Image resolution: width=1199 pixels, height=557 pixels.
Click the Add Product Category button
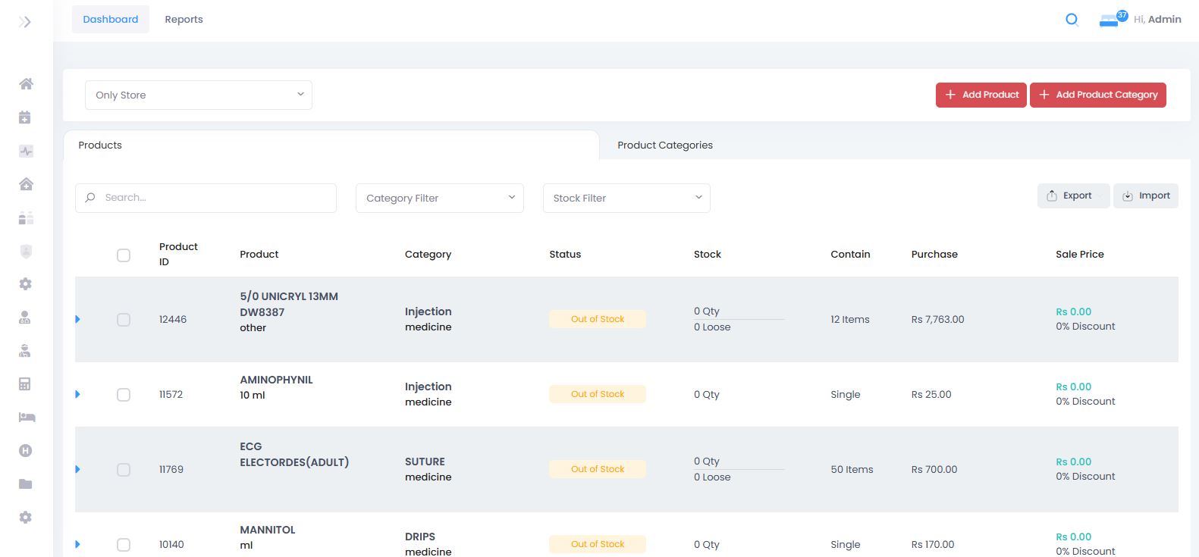(1098, 95)
